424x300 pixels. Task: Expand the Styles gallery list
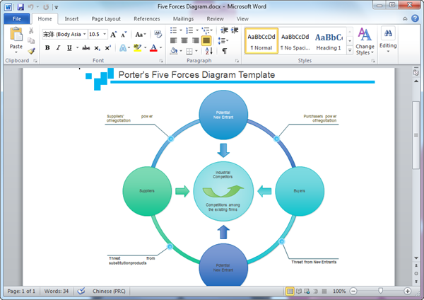coord(348,50)
